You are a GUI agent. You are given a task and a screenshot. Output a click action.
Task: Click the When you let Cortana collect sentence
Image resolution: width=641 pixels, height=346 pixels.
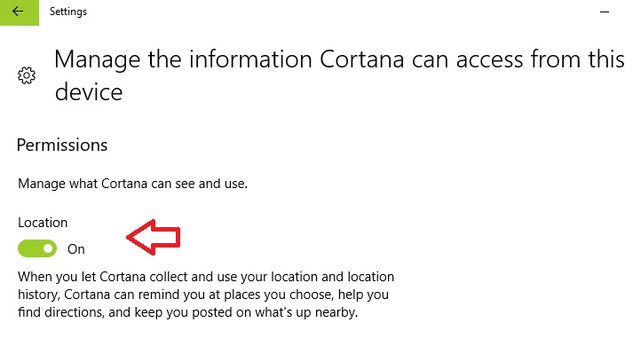[x=206, y=277]
